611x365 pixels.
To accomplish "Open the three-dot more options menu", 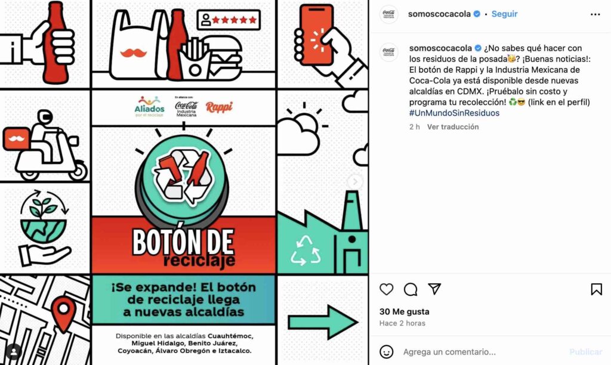I will pyautogui.click(x=595, y=14).
